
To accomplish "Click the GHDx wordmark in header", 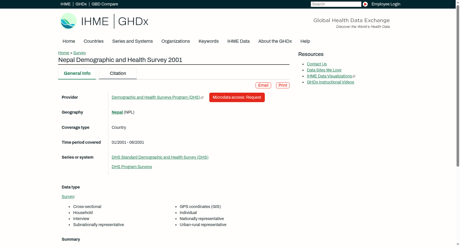I will [133, 22].
